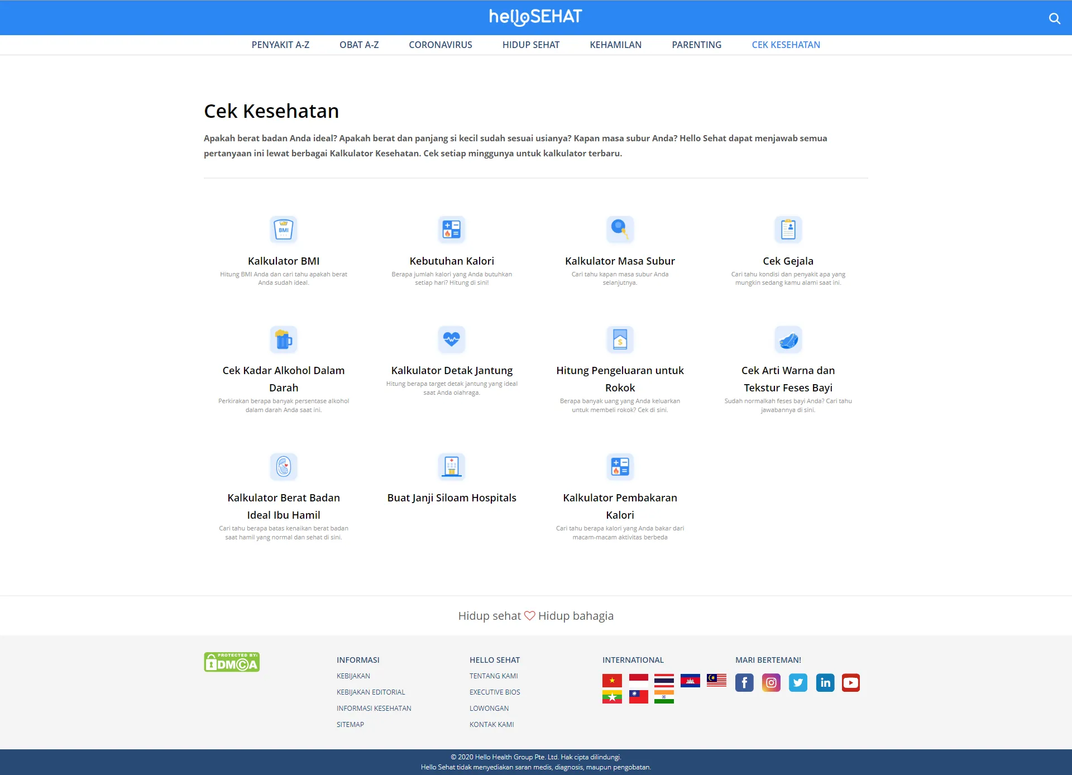Click the Facebook social icon
The height and width of the screenshot is (775, 1072).
coord(744,682)
